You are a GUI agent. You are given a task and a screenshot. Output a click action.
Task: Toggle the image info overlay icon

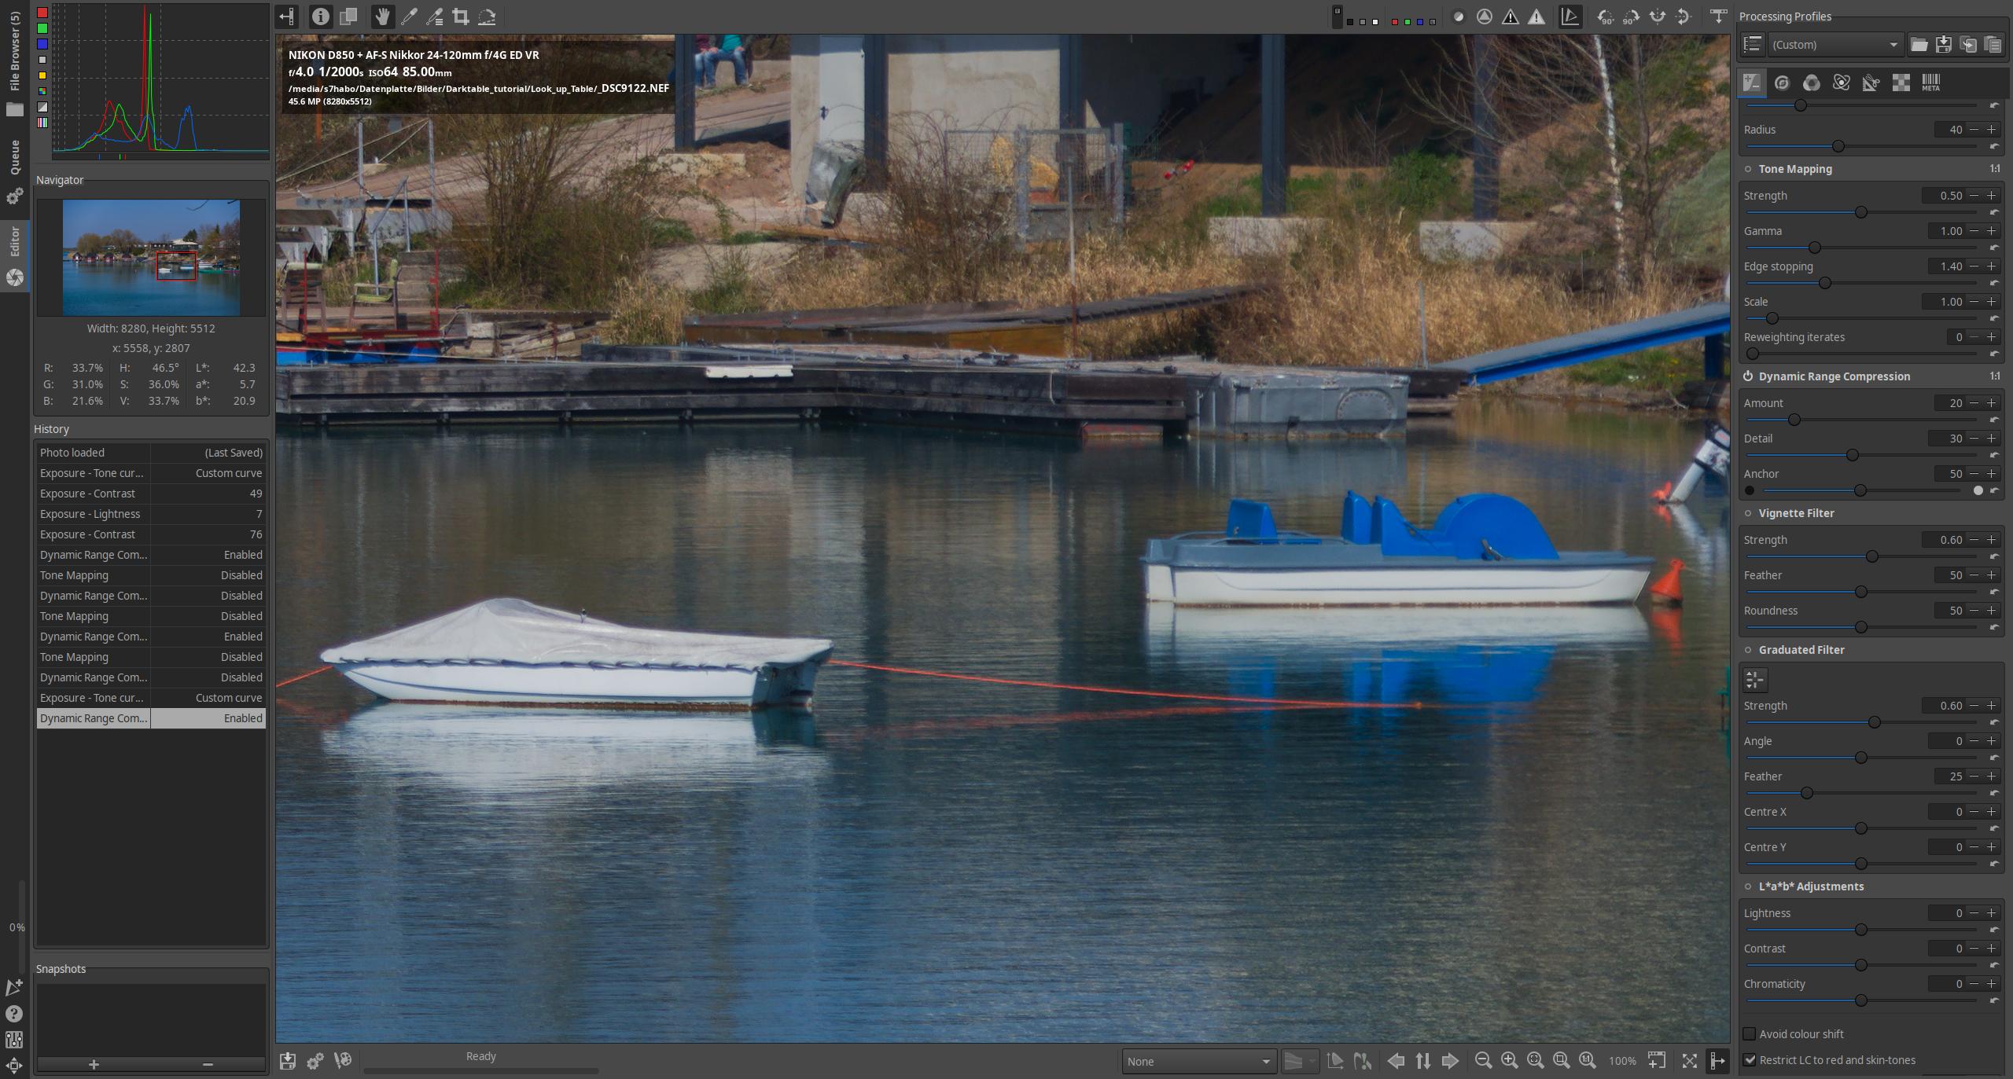click(320, 17)
